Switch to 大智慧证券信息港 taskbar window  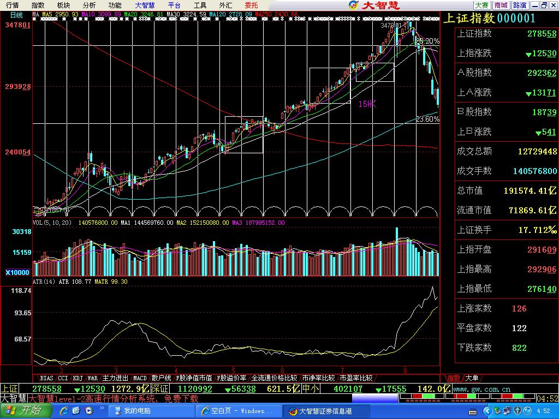tap(326, 411)
